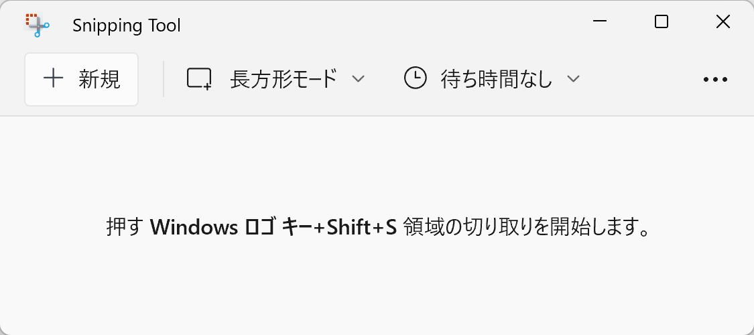The width and height of the screenshot is (754, 335).
Task: Start a new snip with 新規
Action: point(81,79)
